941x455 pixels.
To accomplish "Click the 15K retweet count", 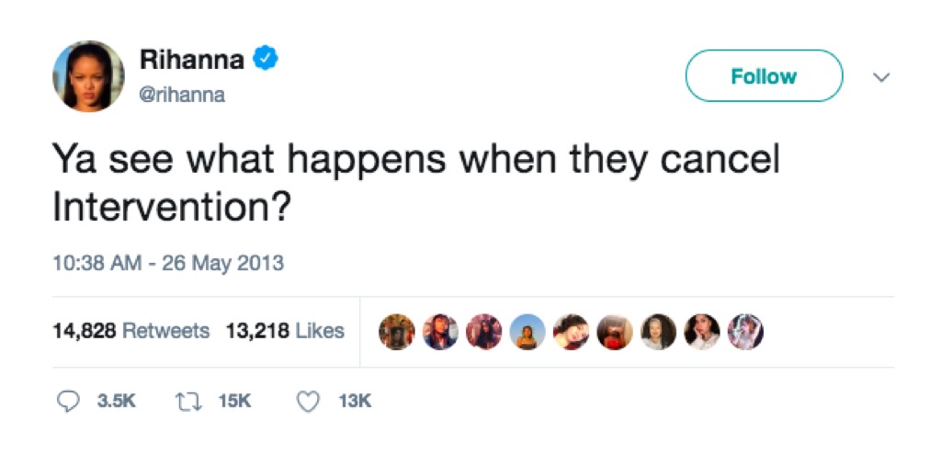I will point(235,401).
